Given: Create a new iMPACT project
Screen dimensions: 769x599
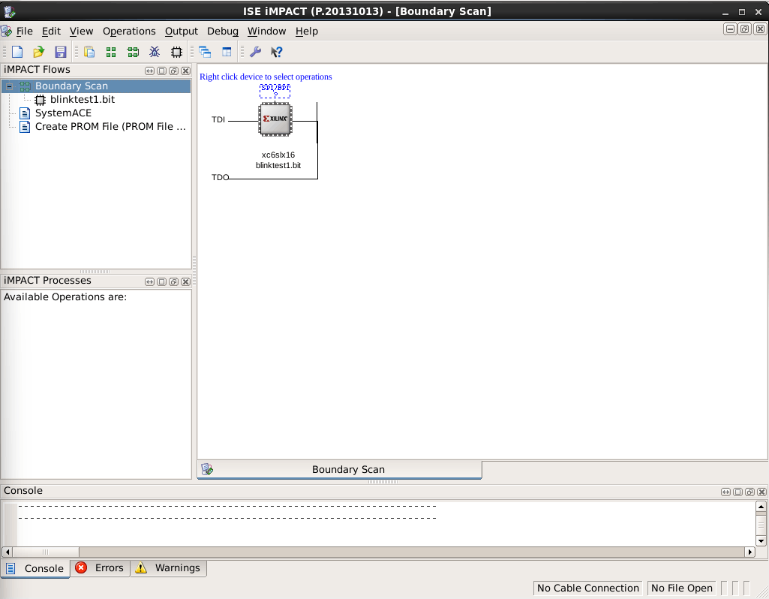Looking at the screenshot, I should (17, 52).
